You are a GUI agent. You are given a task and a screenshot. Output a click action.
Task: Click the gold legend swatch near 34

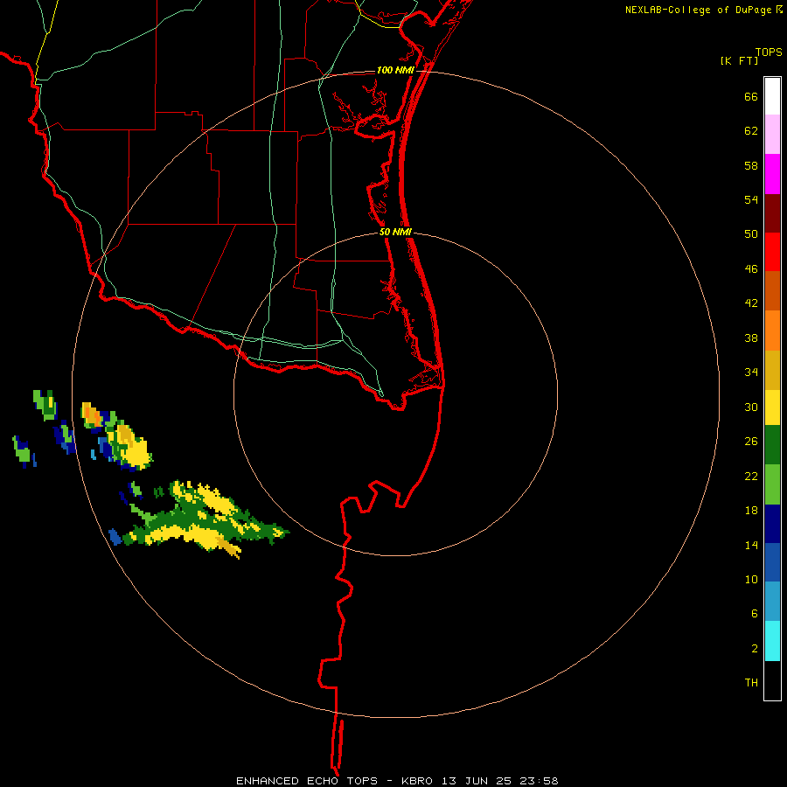(772, 371)
